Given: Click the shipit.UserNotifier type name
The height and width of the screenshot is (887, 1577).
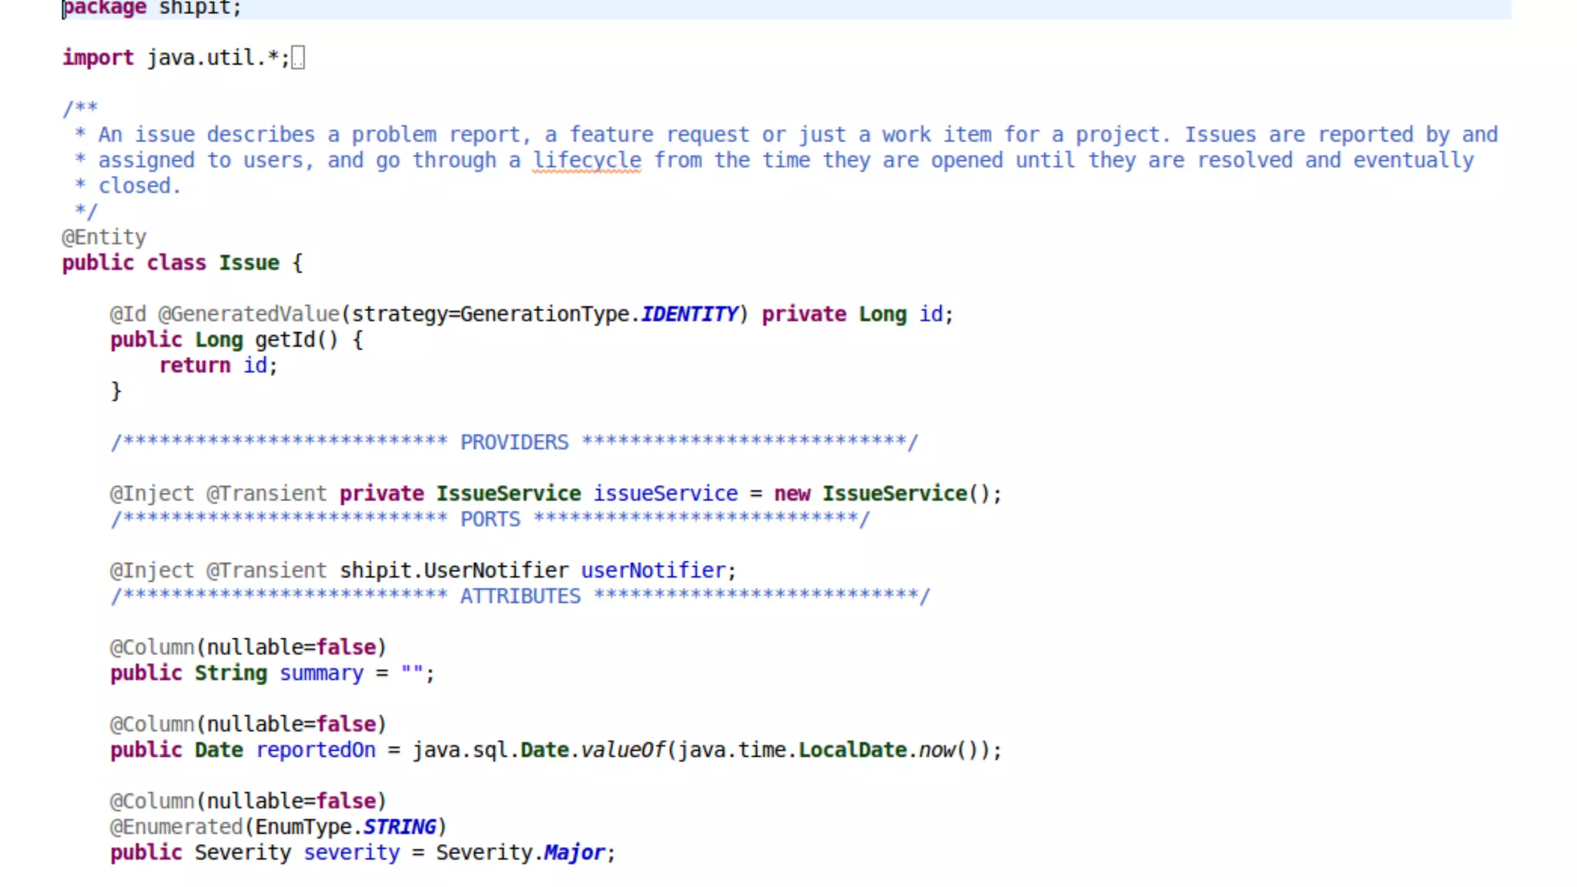Looking at the screenshot, I should pyautogui.click(x=454, y=571).
